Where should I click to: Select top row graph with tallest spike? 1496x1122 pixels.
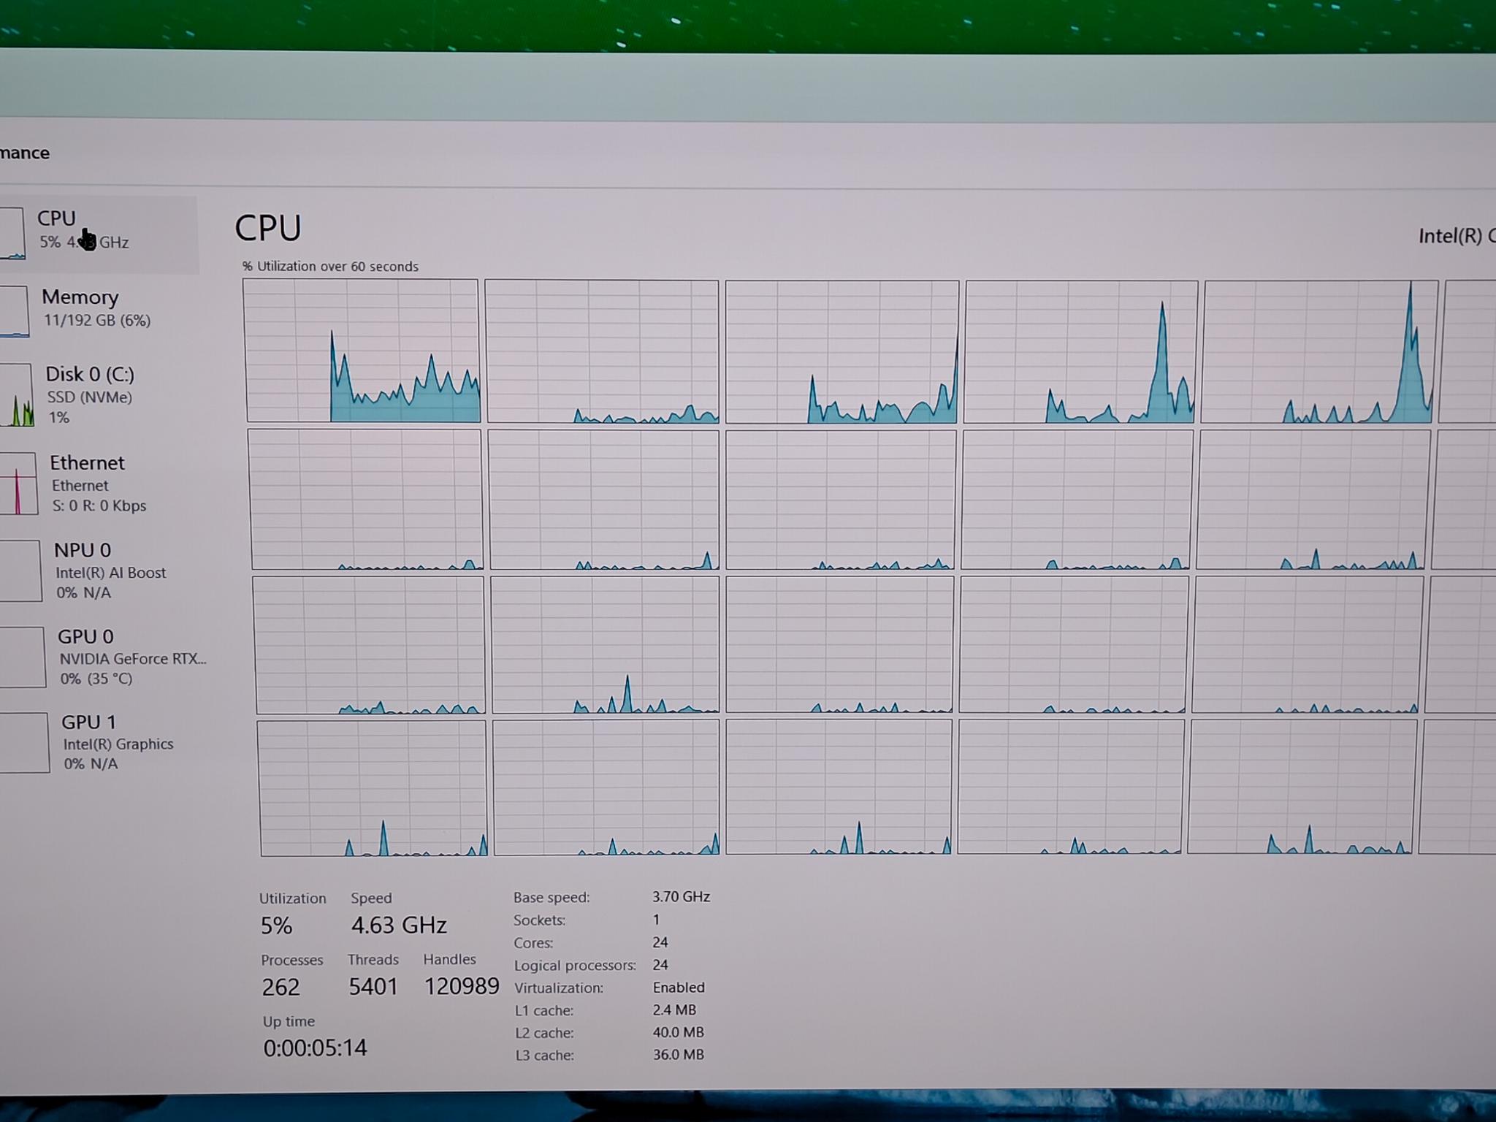[1319, 351]
